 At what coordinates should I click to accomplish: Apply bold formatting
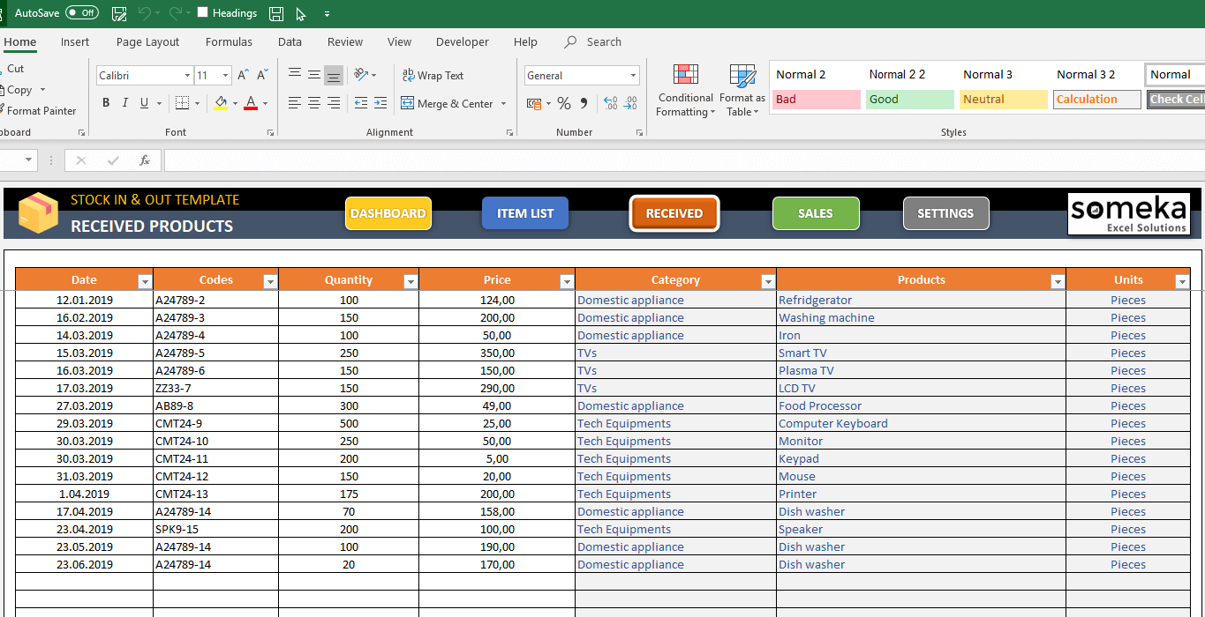(x=106, y=102)
